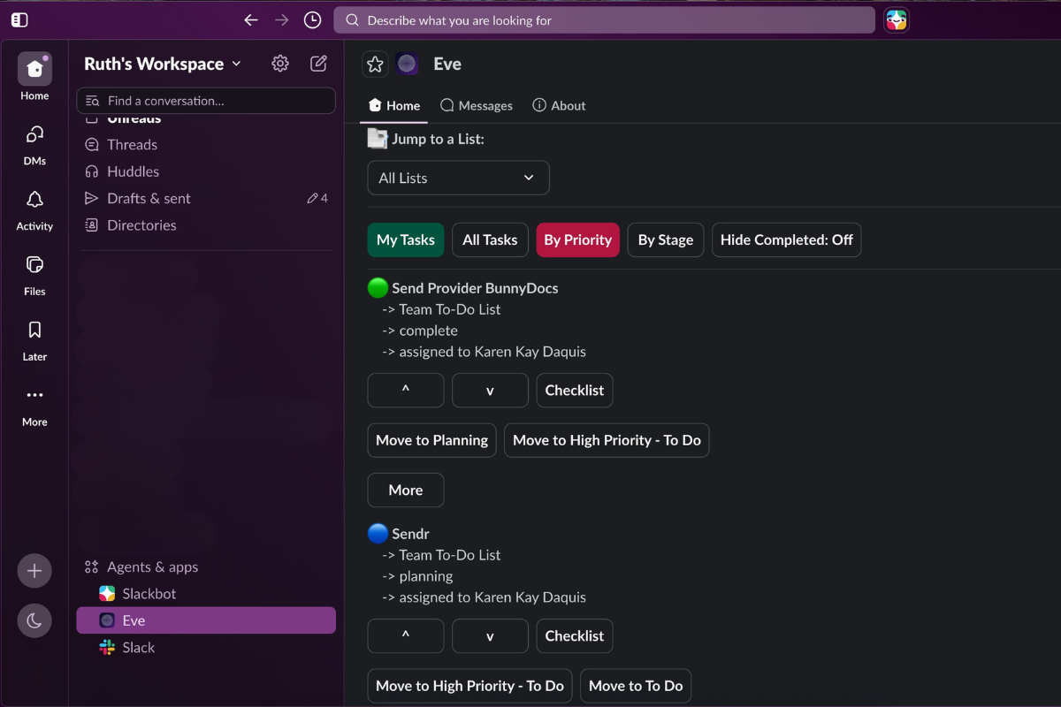Click Send Provider BunnyDocs title
Screen dimensions: 1061x707
tap(475, 288)
